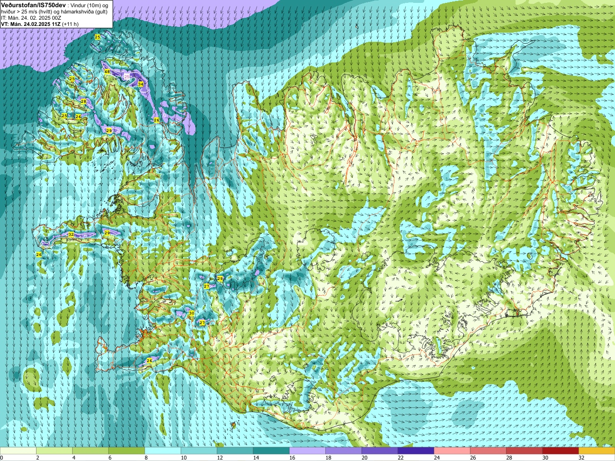
Task: Click the 'Vindur (10m) og' title text
Action: click(x=90, y=5)
